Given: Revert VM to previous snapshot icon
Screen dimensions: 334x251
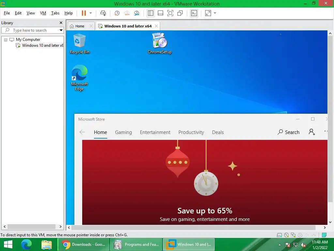Looking at the screenshot, I should [127, 13].
